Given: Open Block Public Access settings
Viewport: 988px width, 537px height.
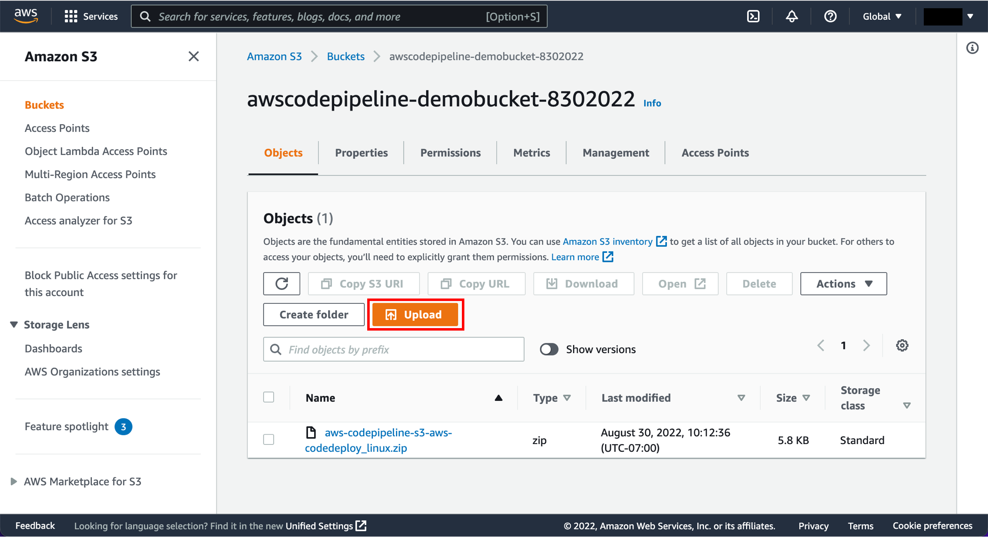Looking at the screenshot, I should [101, 284].
